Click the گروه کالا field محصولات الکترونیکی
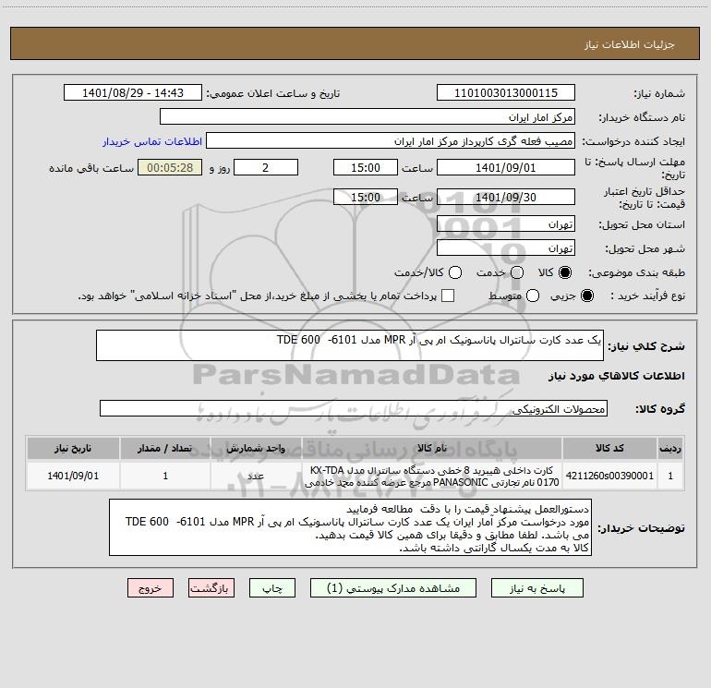This screenshot has width=711, height=688. coord(354,408)
